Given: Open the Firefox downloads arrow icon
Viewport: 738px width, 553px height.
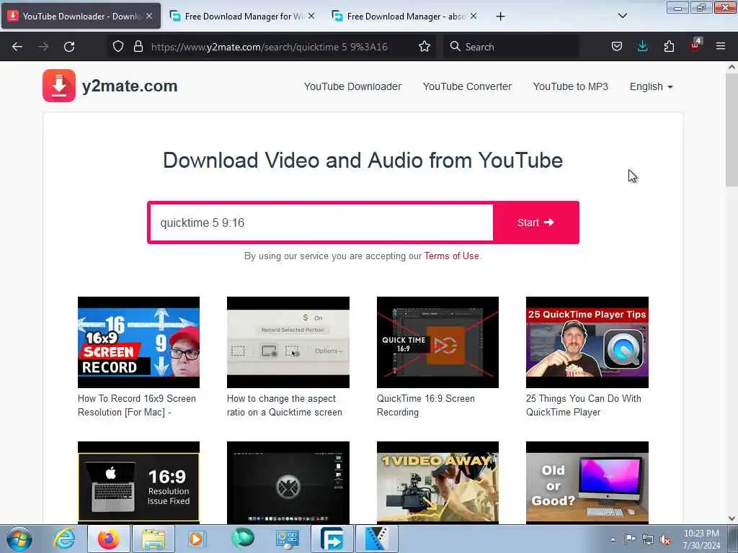Looking at the screenshot, I should (642, 47).
